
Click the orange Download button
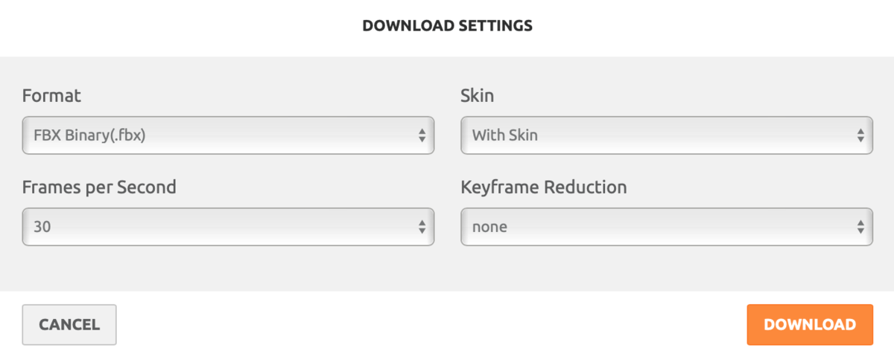pos(810,324)
